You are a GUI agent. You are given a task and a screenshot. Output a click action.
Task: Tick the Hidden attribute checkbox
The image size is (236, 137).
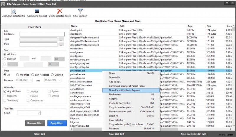pyautogui.click(x=28, y=96)
